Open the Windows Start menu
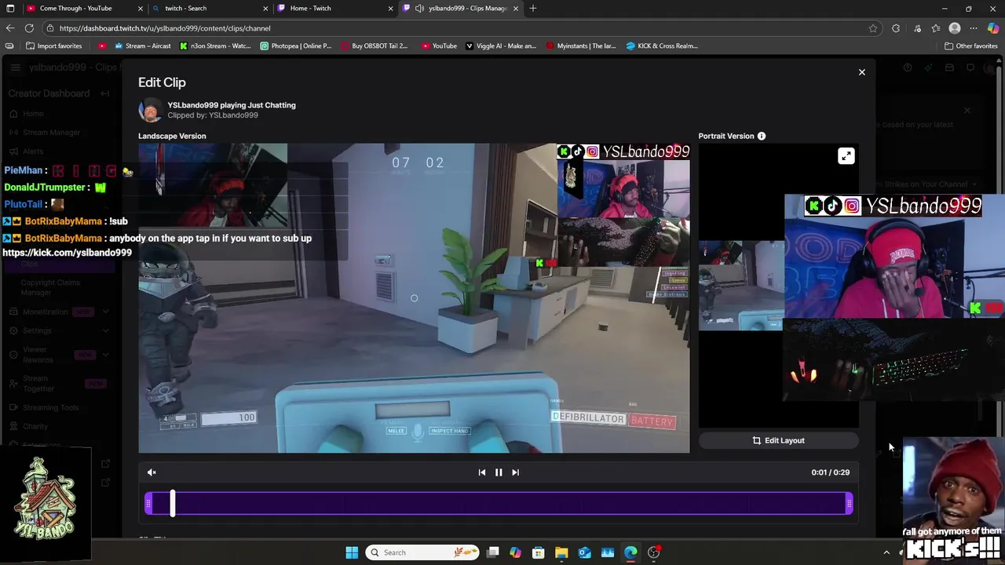The image size is (1005, 565). (x=352, y=552)
